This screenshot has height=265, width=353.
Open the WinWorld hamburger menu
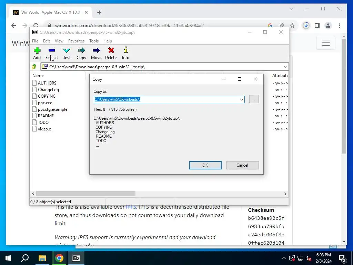(x=325, y=42)
